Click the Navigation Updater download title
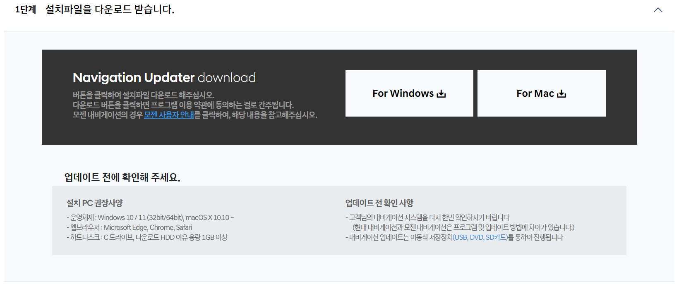The height and width of the screenshot is (284, 679). 164,77
